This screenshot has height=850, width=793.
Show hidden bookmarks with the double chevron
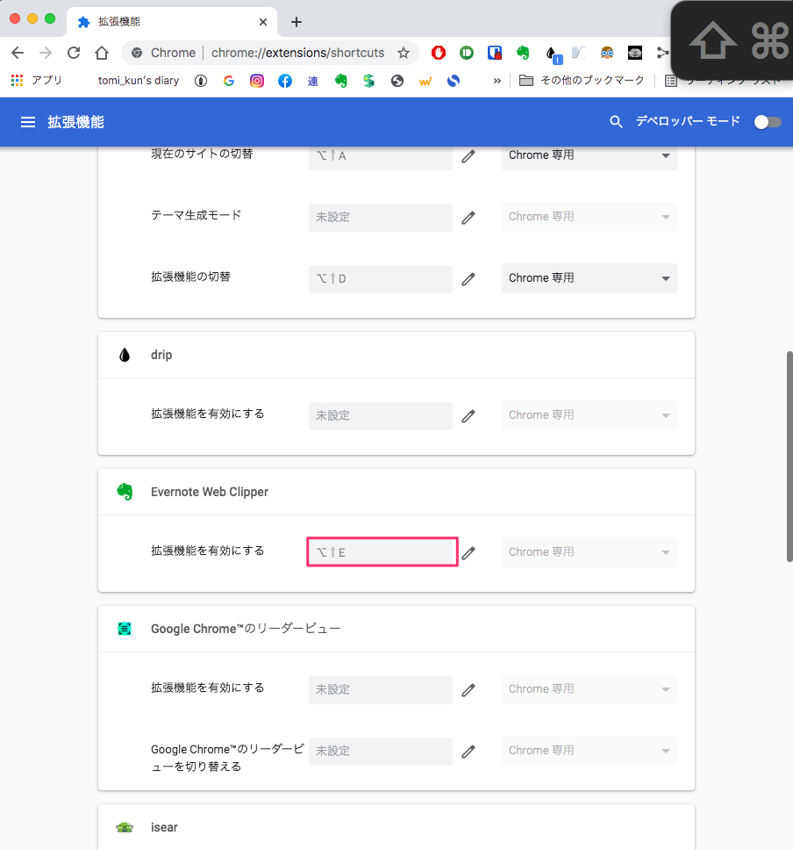click(497, 81)
